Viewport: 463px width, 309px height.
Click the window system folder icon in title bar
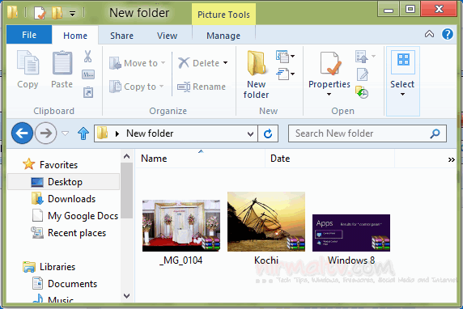[x=12, y=12]
